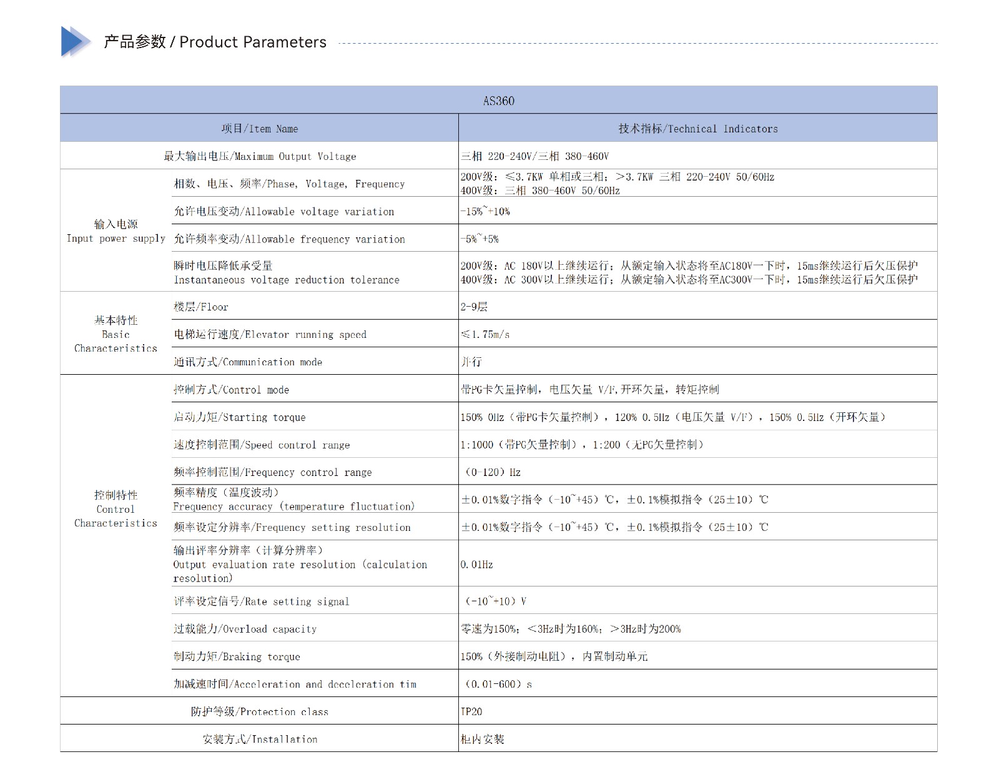
Task: Click the 控制方式/Control mode label
Action: click(232, 390)
